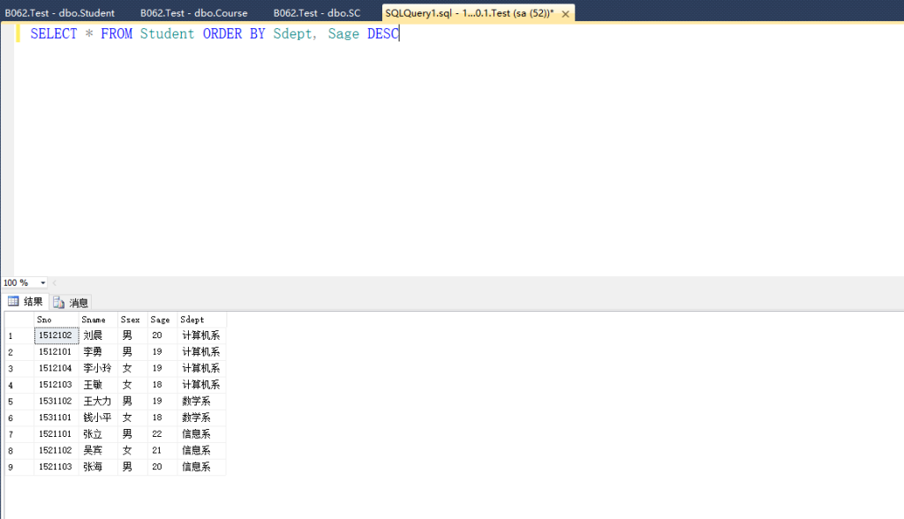Click the top-left select-all grid corner
Image resolution: width=904 pixels, height=519 pixels.
coord(18,320)
